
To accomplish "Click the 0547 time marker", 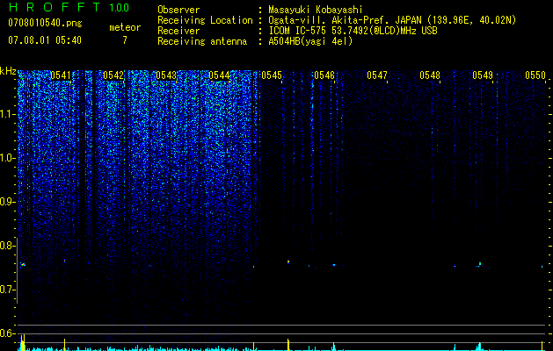I will point(377,75).
